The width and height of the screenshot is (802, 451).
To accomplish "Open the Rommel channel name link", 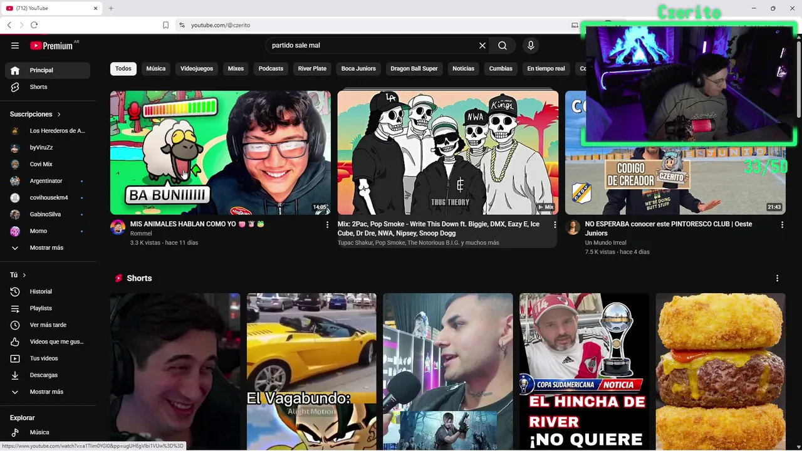I will pyautogui.click(x=141, y=234).
